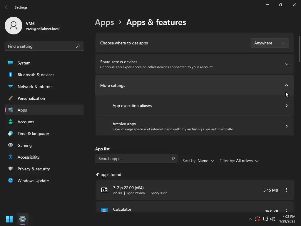
Task: Select Privacy & security in sidebar
Action: pos(34,169)
